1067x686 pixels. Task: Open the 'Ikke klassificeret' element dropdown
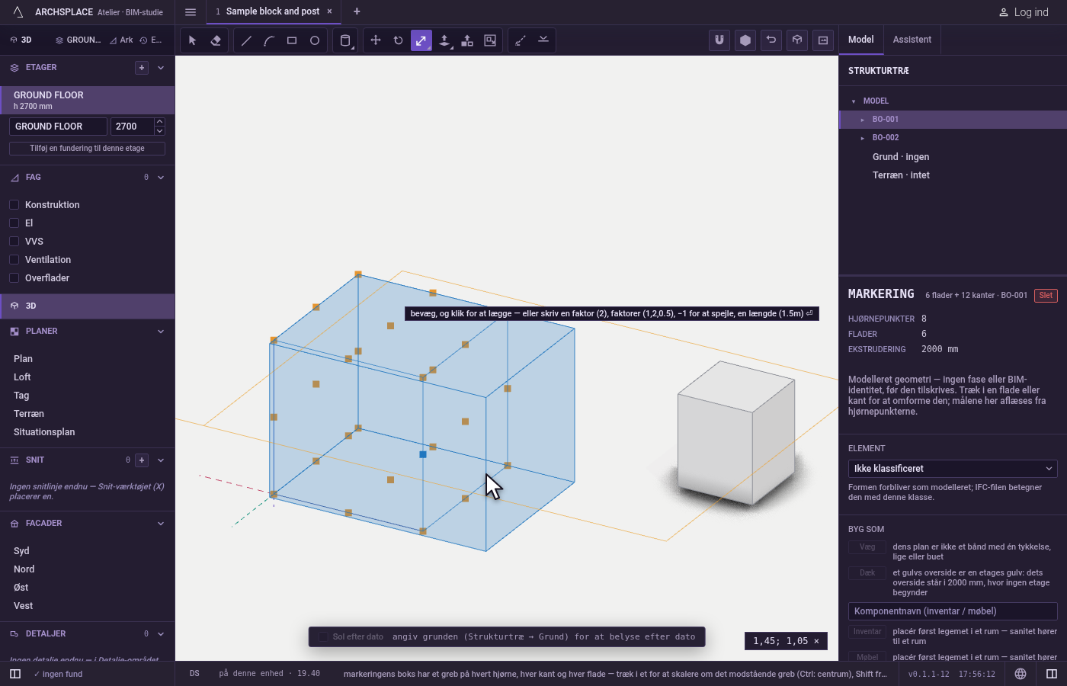953,469
